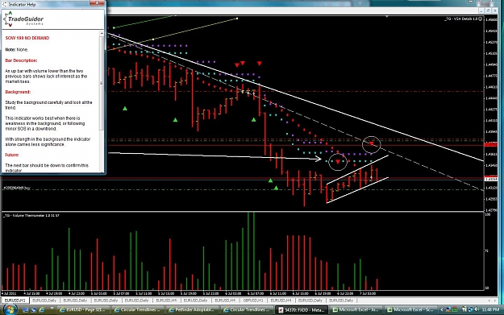Viewport: 504px width, 315px height.
Task: Click the Show Desktop Quick Launch icon
Action: pyautogui.click(x=25, y=310)
